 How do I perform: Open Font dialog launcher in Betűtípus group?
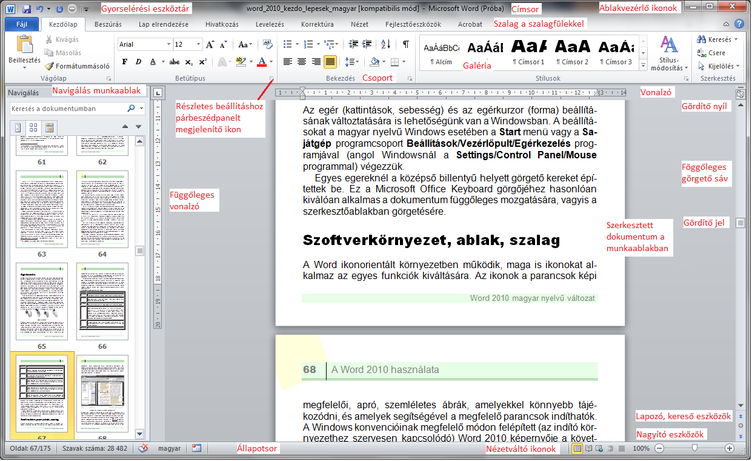click(272, 79)
